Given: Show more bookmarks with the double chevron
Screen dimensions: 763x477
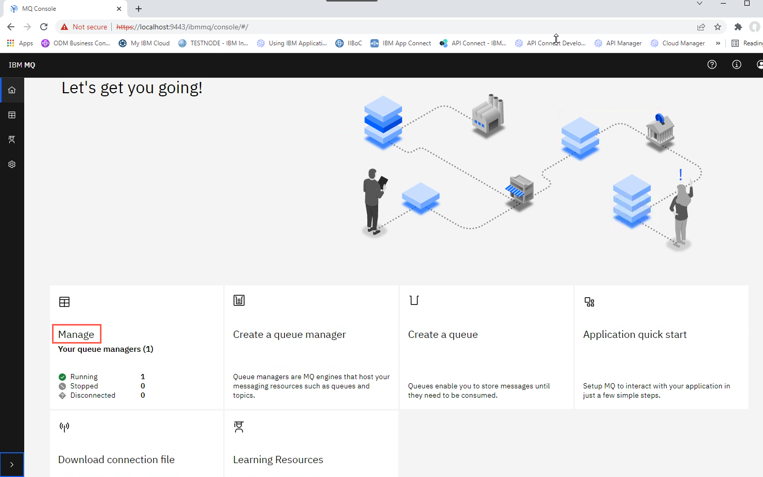Looking at the screenshot, I should pos(718,43).
